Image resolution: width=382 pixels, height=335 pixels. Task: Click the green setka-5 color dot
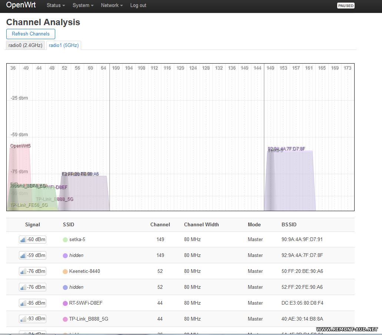pos(65,240)
